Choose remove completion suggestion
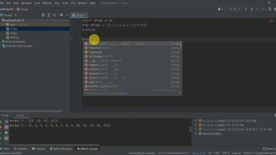 point(131,65)
